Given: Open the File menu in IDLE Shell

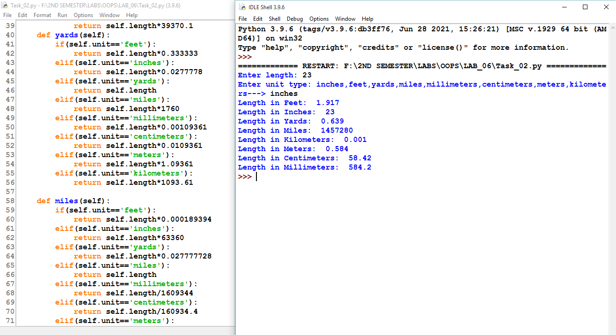Looking at the screenshot, I should (242, 19).
